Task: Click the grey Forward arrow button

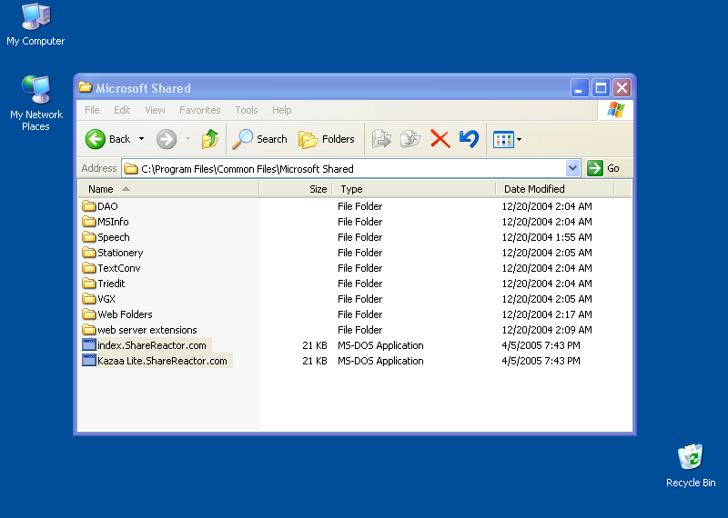Action: (167, 139)
